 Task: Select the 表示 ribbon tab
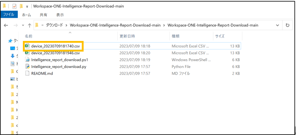pyautogui.click(x=60, y=15)
